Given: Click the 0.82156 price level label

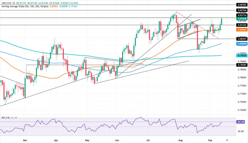Looking at the screenshot, I should point(242,10).
